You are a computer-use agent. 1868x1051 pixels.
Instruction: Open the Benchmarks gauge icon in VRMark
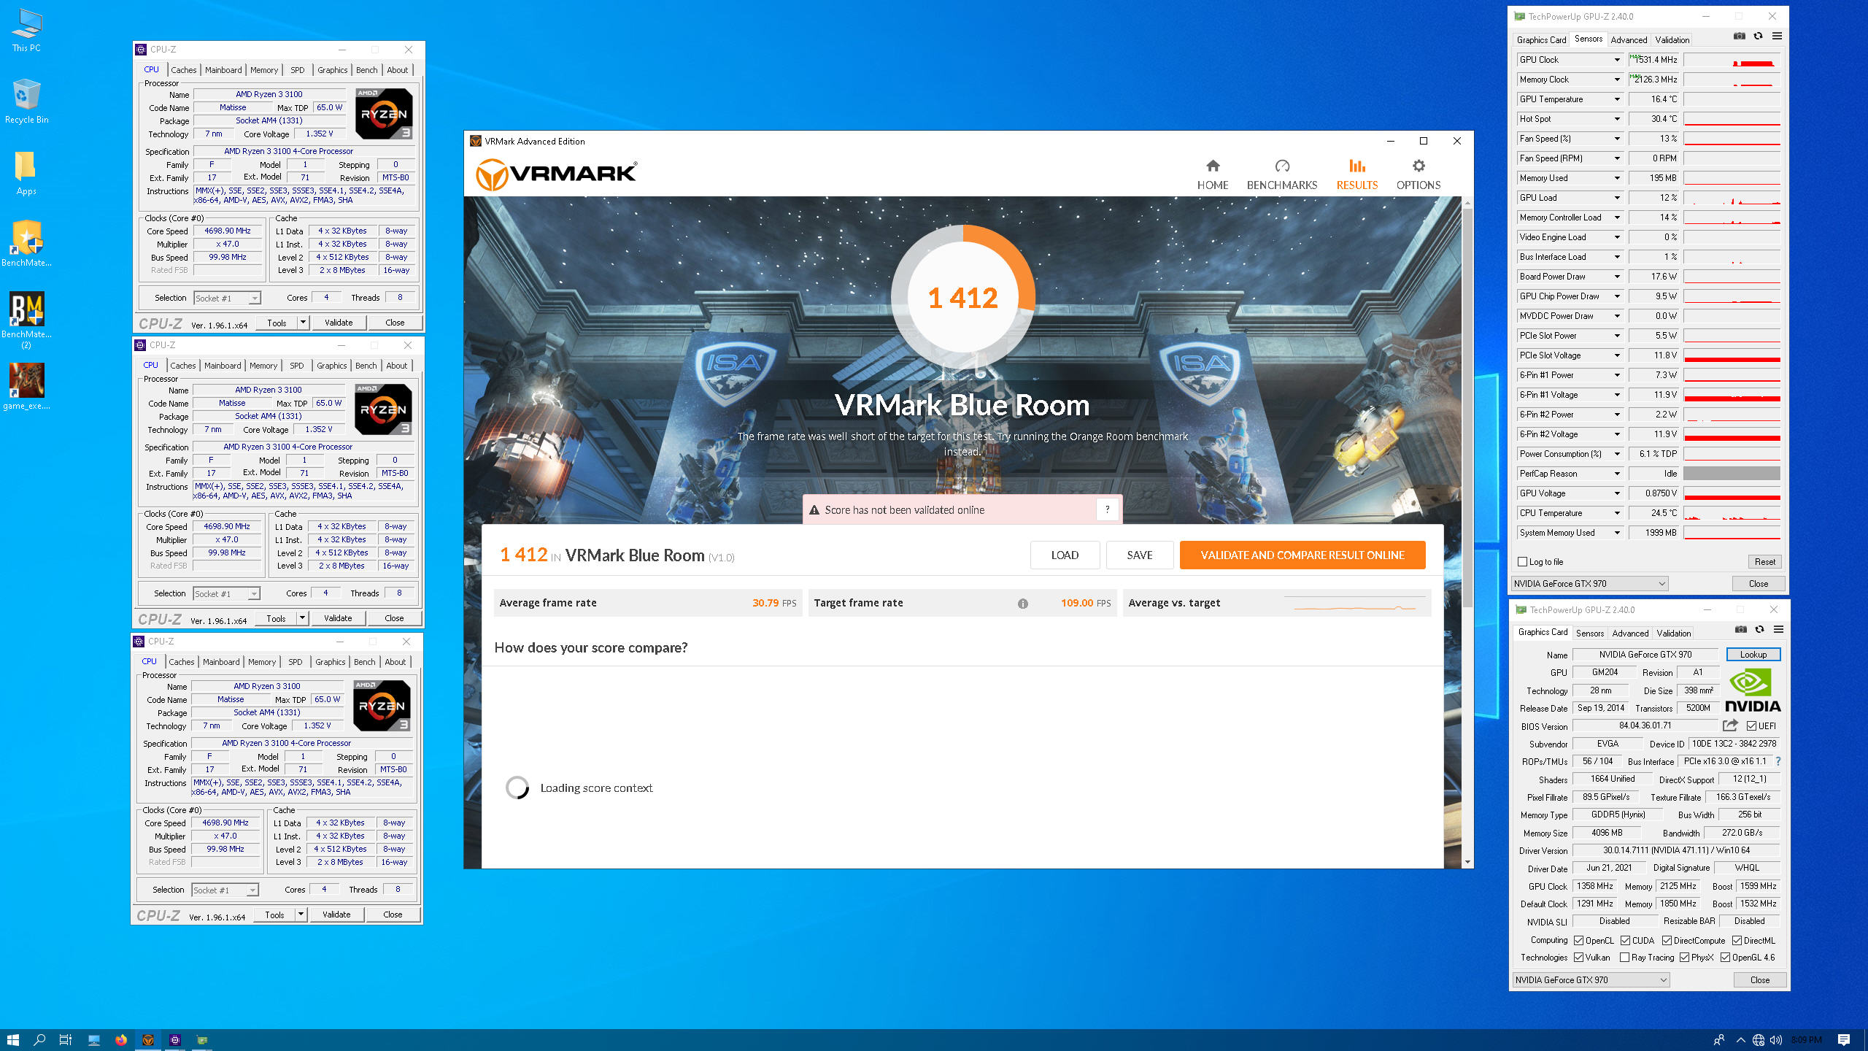[x=1282, y=166]
